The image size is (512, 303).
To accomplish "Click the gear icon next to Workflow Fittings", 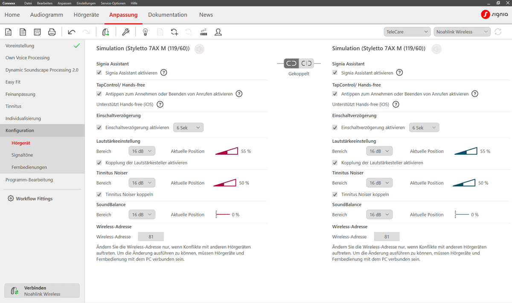I will tap(11, 199).
